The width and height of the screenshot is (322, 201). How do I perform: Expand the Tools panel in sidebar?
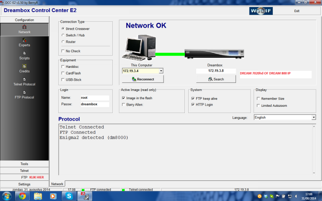coord(24,164)
